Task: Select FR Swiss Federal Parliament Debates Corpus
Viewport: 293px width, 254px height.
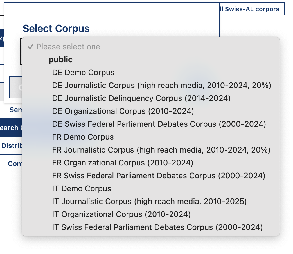Action: [159, 176]
